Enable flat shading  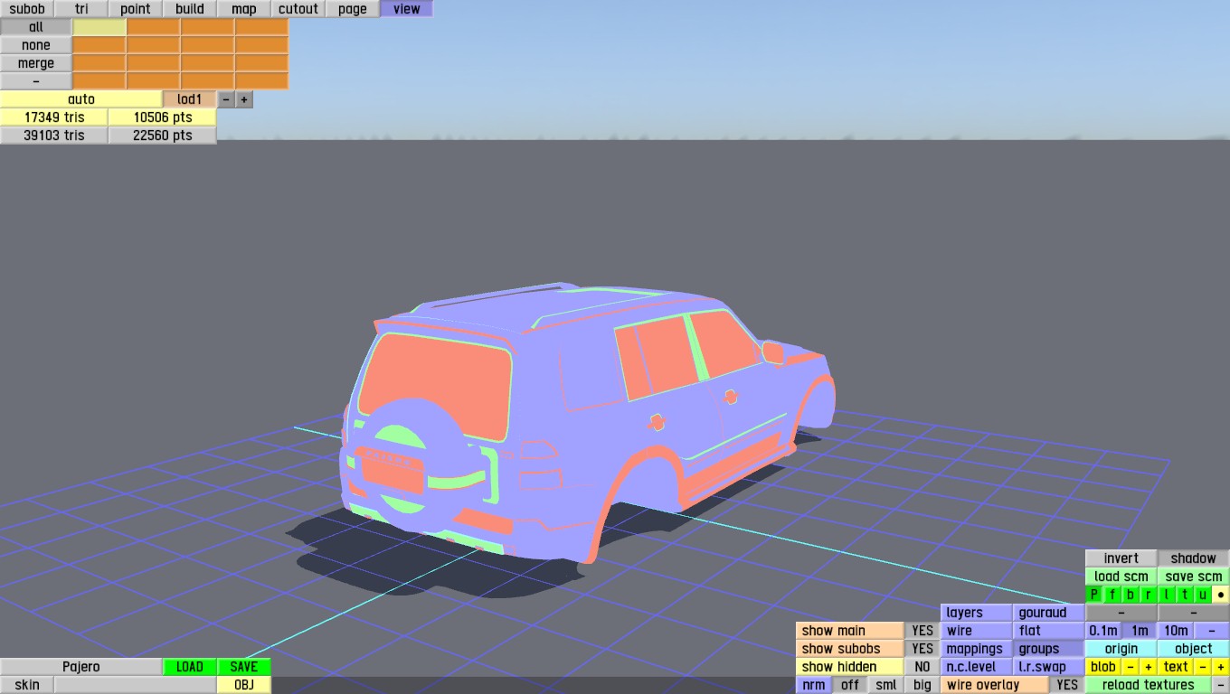point(1049,631)
